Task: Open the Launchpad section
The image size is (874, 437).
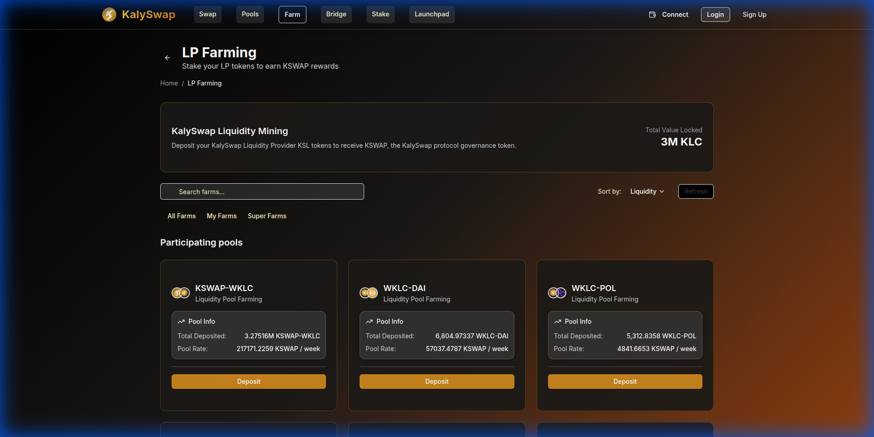Action: (x=432, y=14)
